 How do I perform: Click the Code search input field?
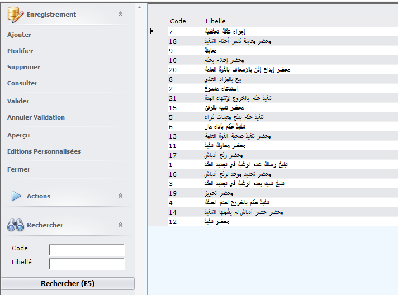pos(86,250)
